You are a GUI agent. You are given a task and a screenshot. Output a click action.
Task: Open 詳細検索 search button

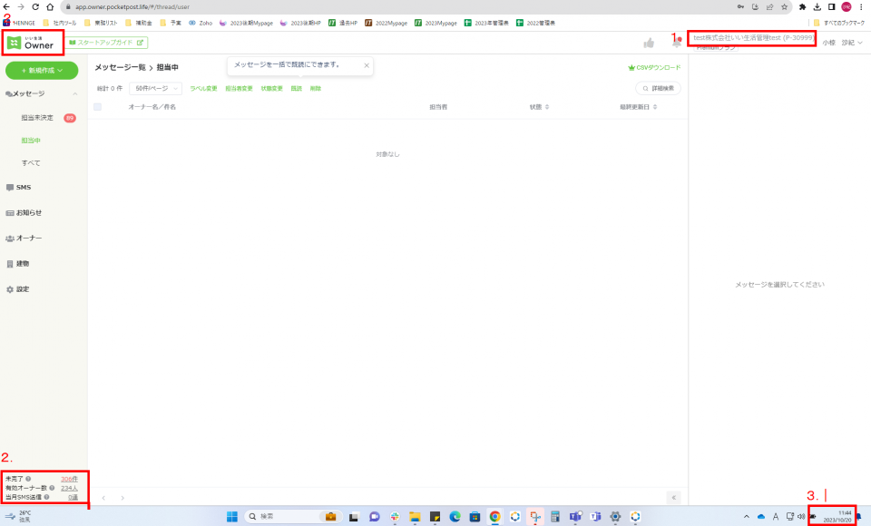click(659, 88)
